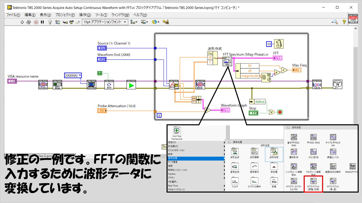Select the Waveform Graph indicator terminal
Viewport: 362px width, 203px height.
pyautogui.click(x=225, y=110)
